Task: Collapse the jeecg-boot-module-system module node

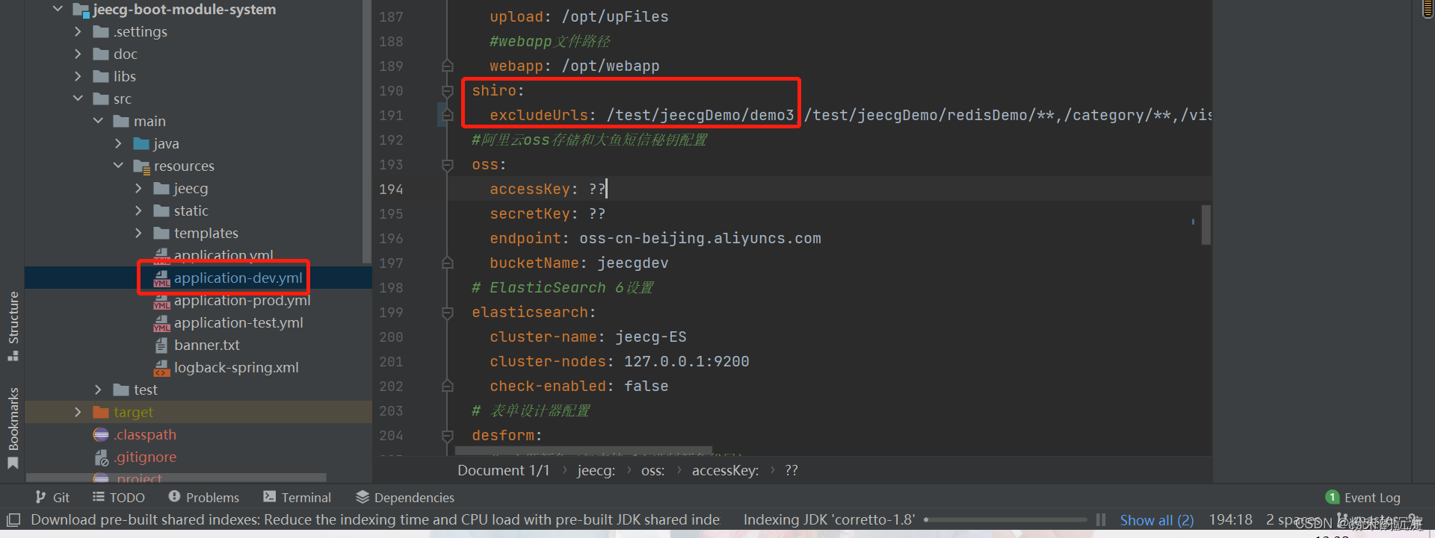Action: [x=58, y=9]
